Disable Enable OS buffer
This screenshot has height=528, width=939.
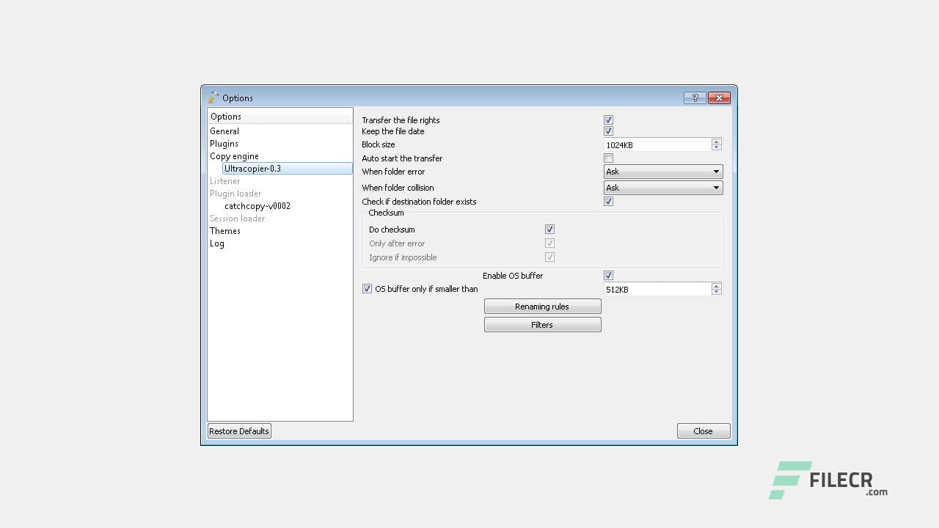pos(608,275)
